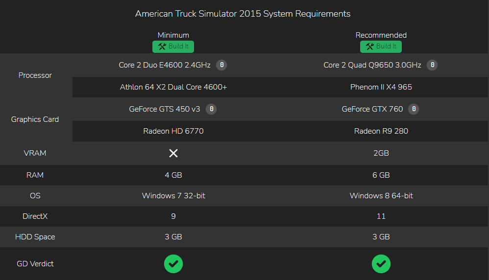Screen dimensions: 489x280
Task: Click the 4 GB minimum RAM value
Action: pyautogui.click(x=173, y=175)
